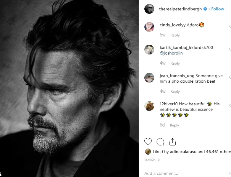
Task: Click the MARCH 10 post date
Action: point(152,160)
